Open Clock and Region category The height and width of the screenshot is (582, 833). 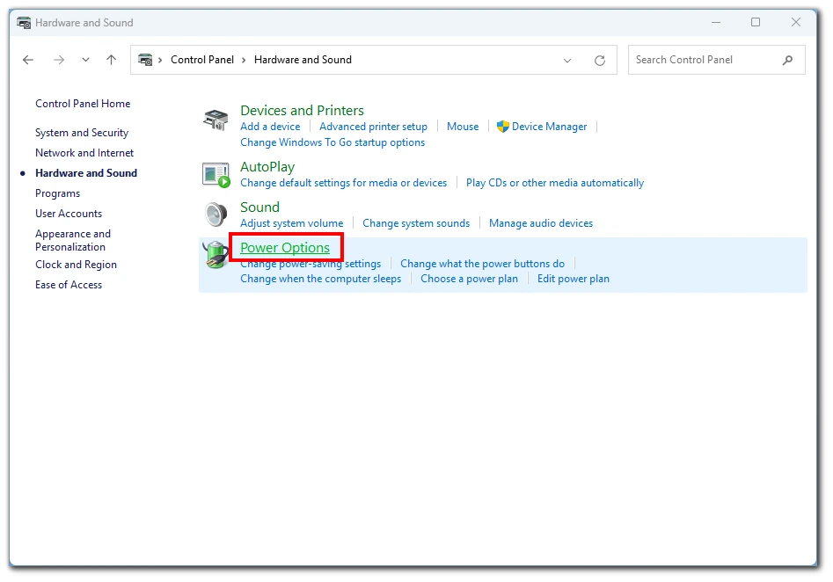(76, 265)
